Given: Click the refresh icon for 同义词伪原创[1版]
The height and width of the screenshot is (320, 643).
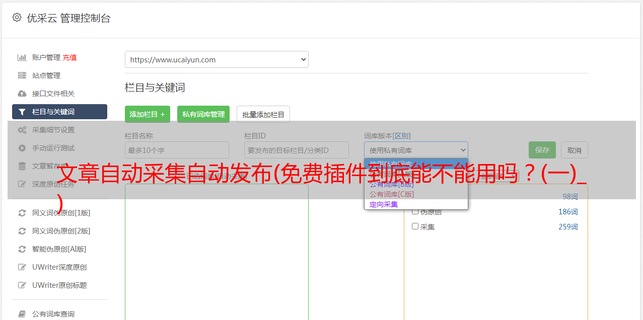Looking at the screenshot, I should point(22,213).
